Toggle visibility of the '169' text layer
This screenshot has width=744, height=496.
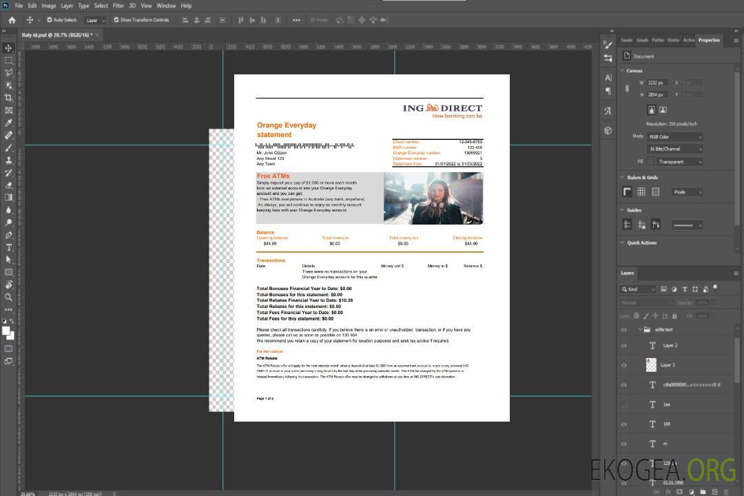tap(624, 424)
